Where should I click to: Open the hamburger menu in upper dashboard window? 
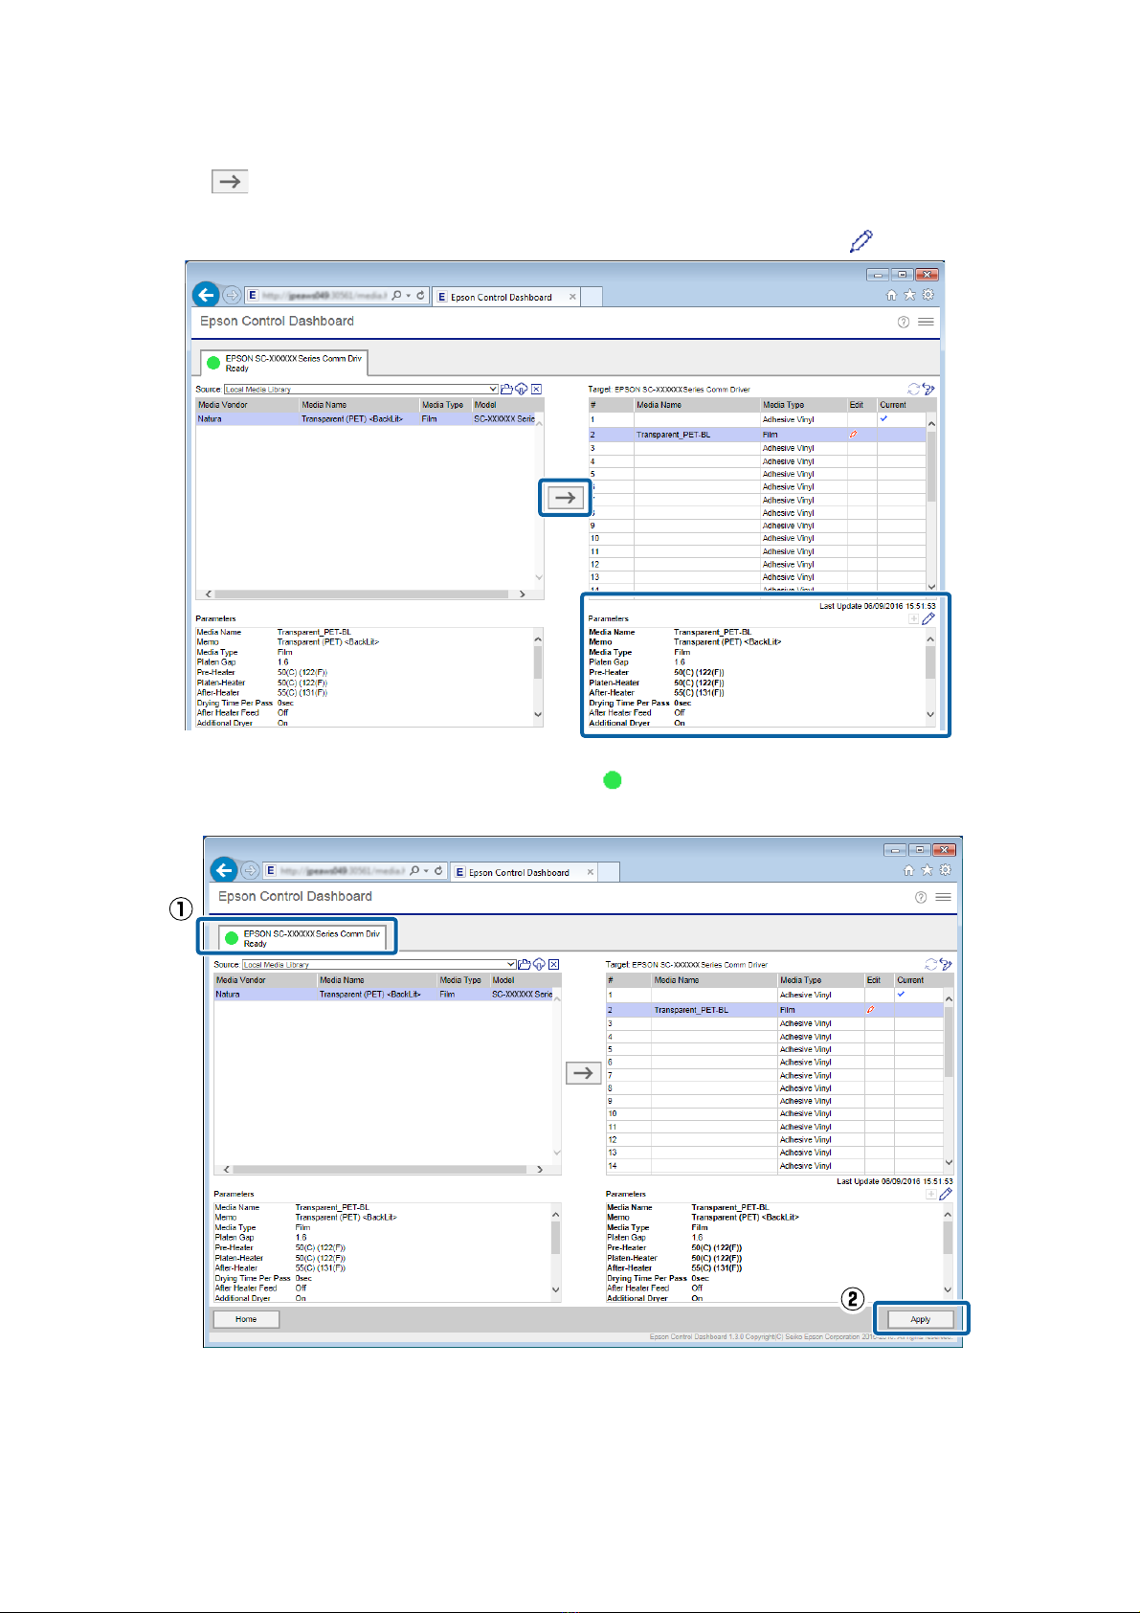(926, 322)
